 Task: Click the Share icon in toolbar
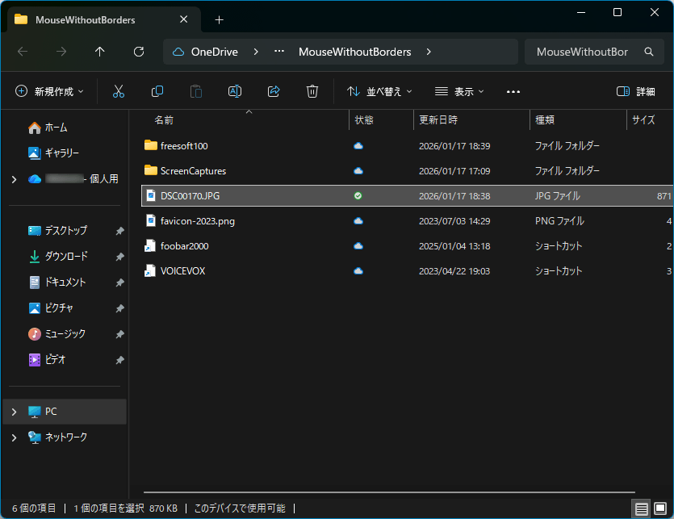click(274, 92)
